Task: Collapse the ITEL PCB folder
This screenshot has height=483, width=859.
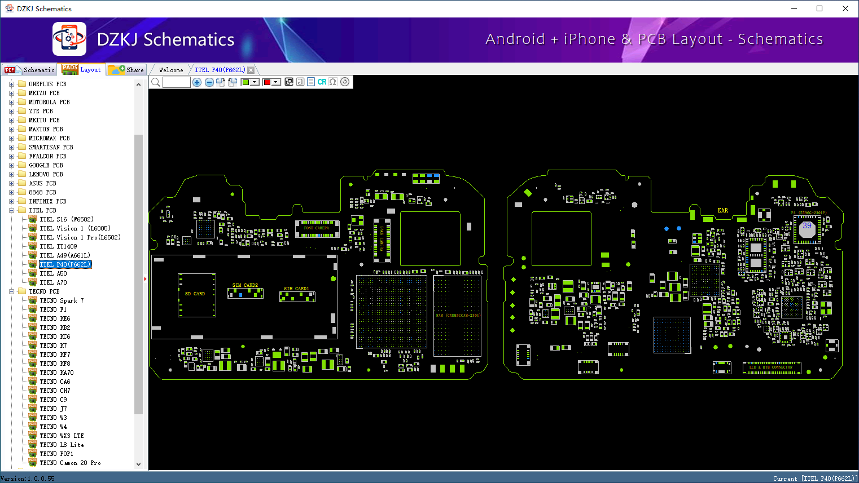Action: (11, 210)
